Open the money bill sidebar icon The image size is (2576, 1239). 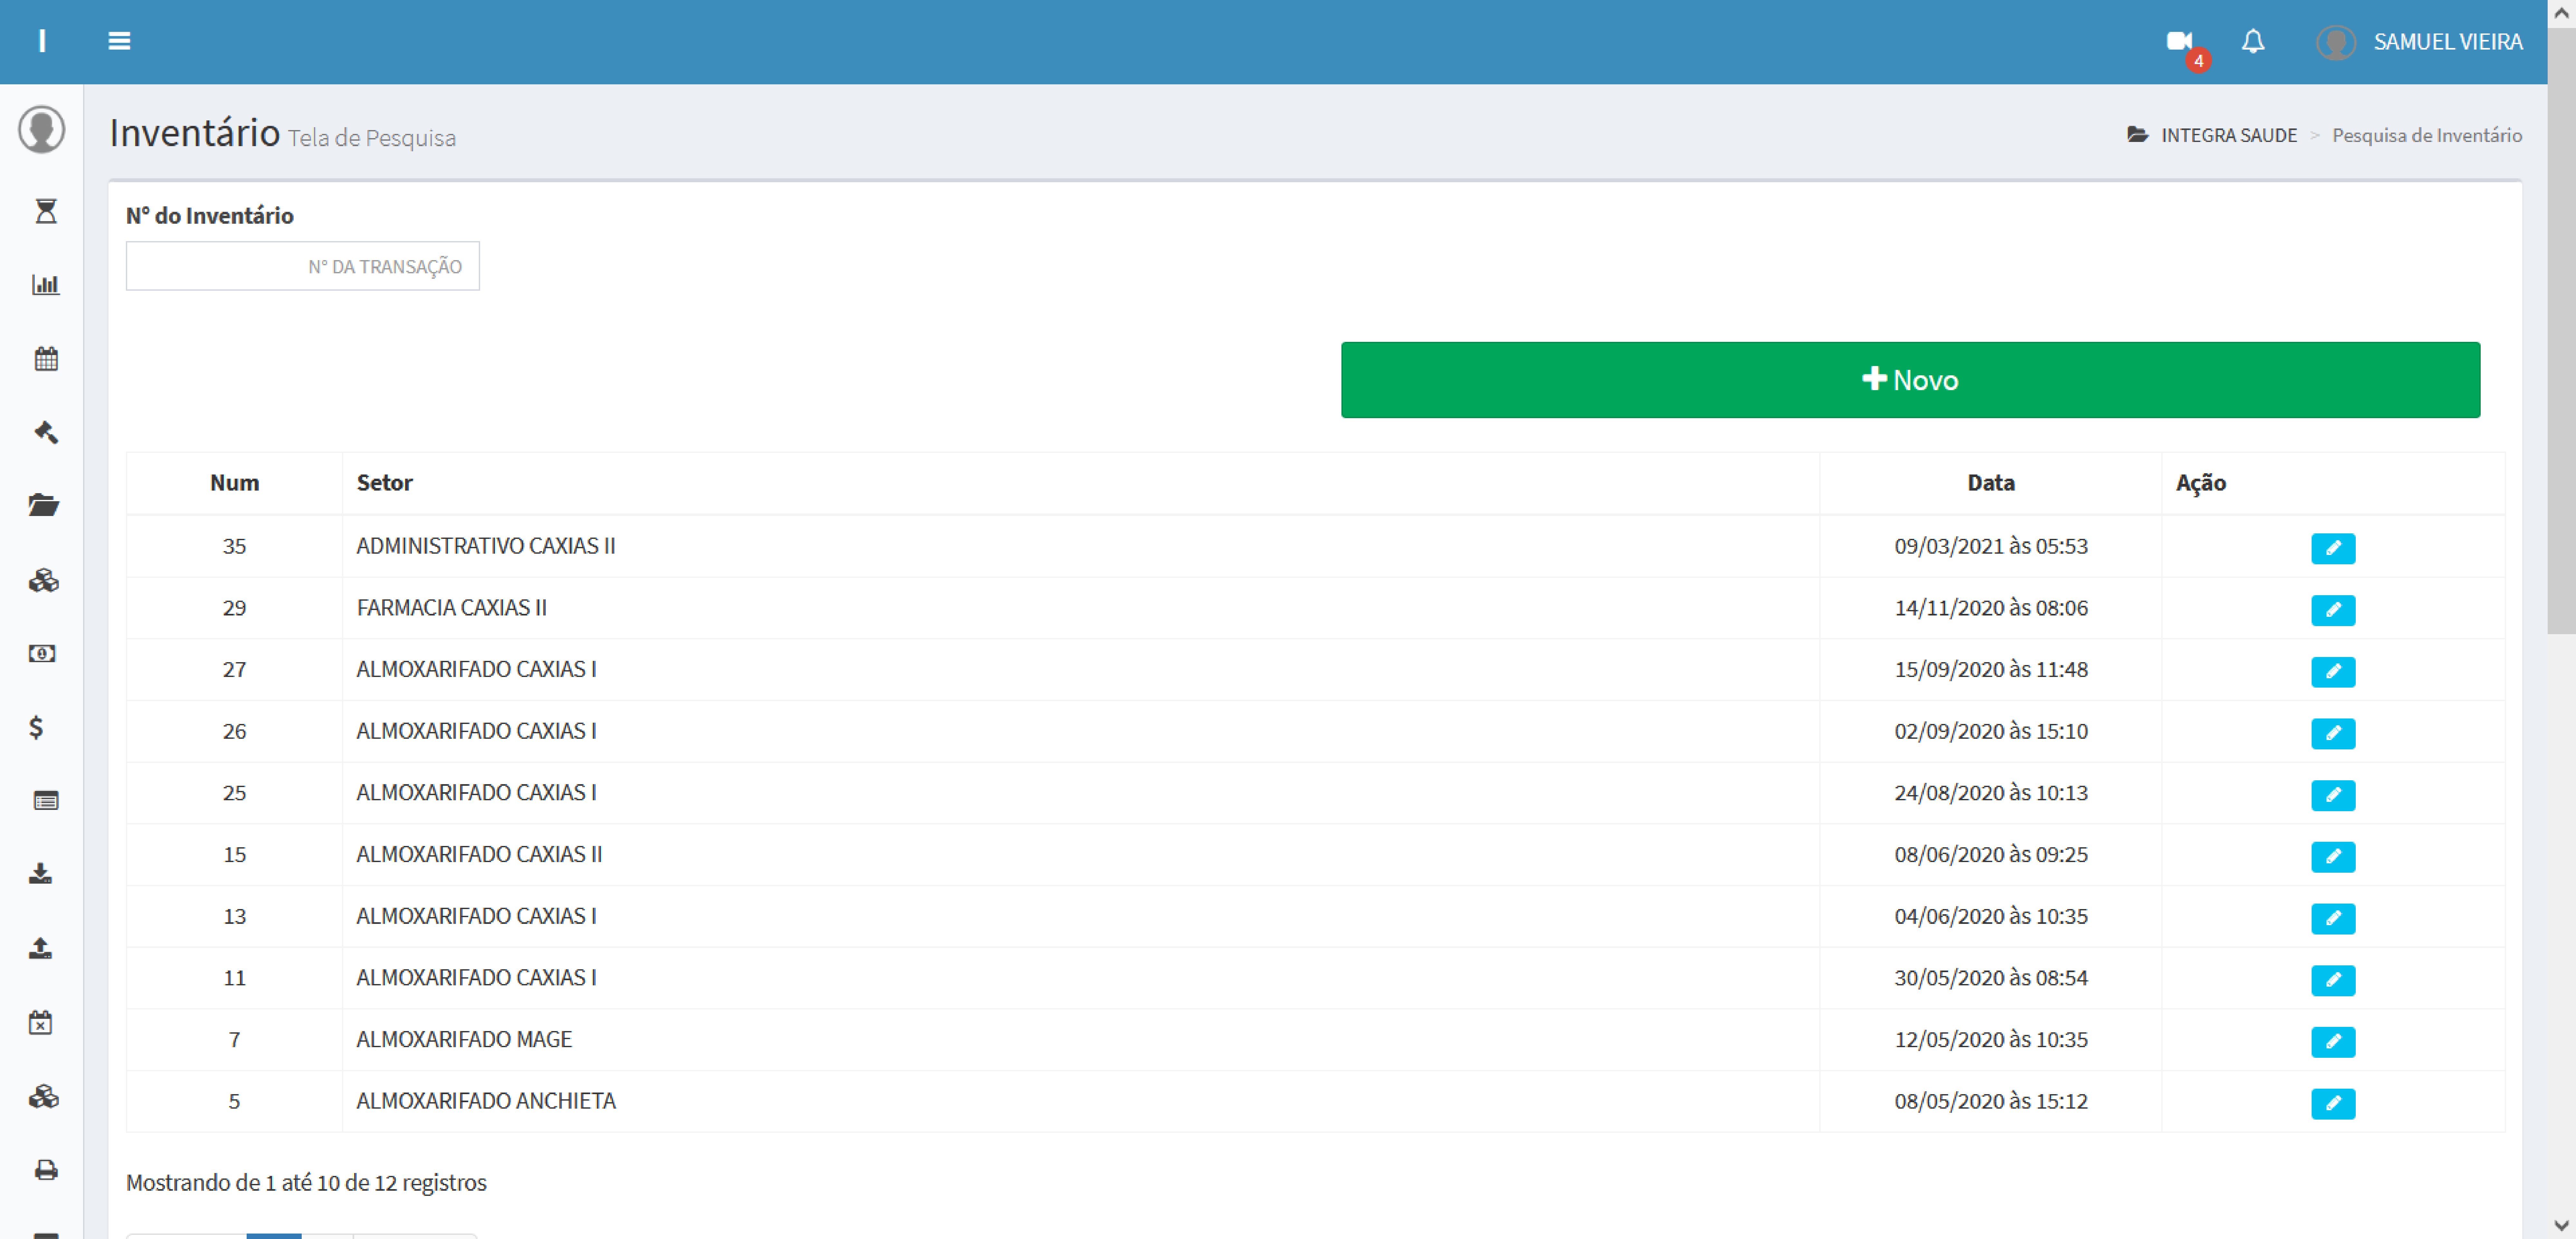pos(42,654)
